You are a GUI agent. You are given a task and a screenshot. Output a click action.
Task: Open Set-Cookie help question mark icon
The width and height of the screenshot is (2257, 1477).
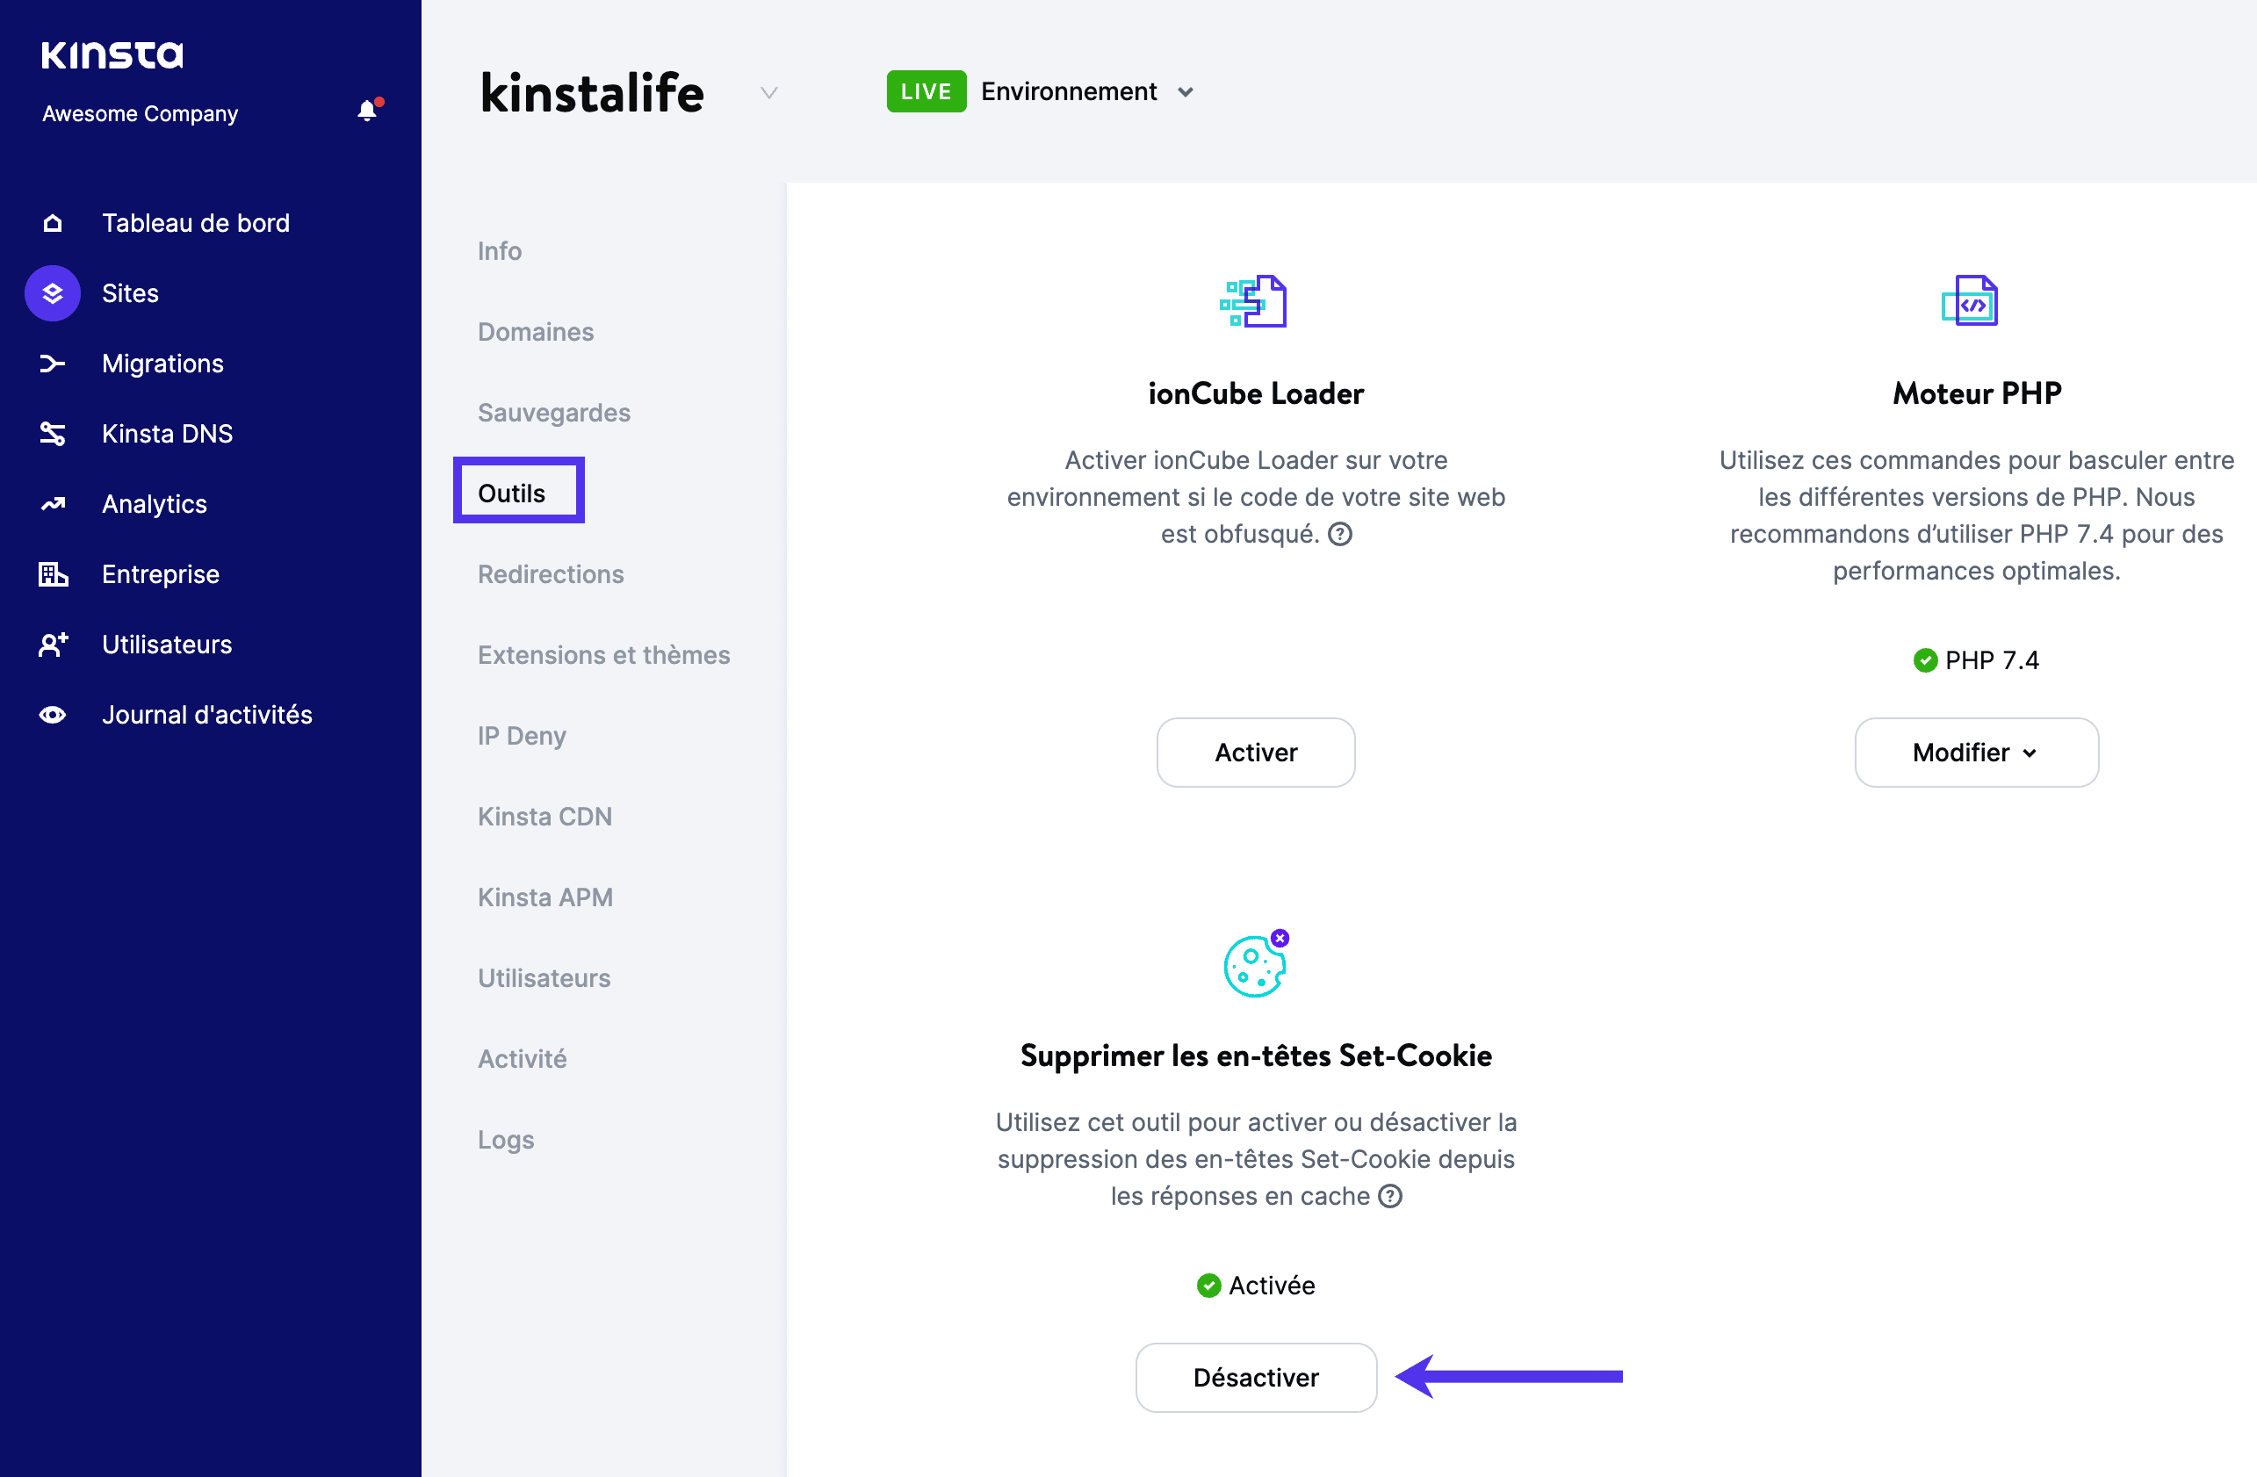point(1389,1195)
